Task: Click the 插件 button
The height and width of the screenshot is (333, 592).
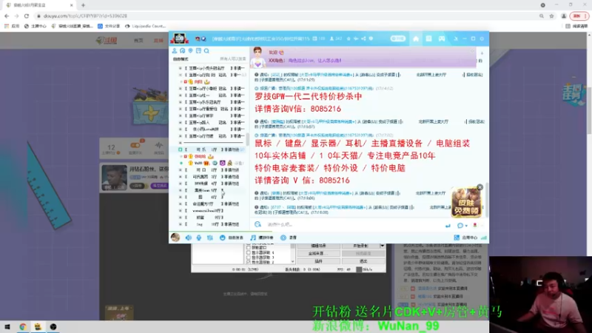Action: pyautogui.click(x=319, y=261)
